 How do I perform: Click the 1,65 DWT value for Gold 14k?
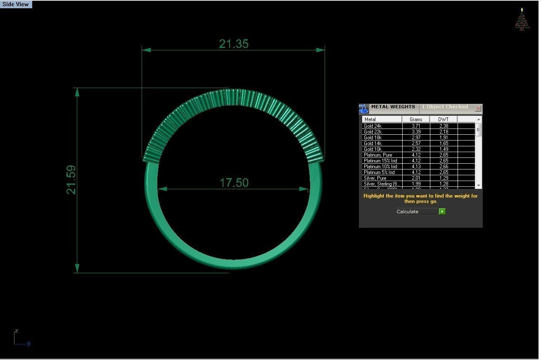444,143
